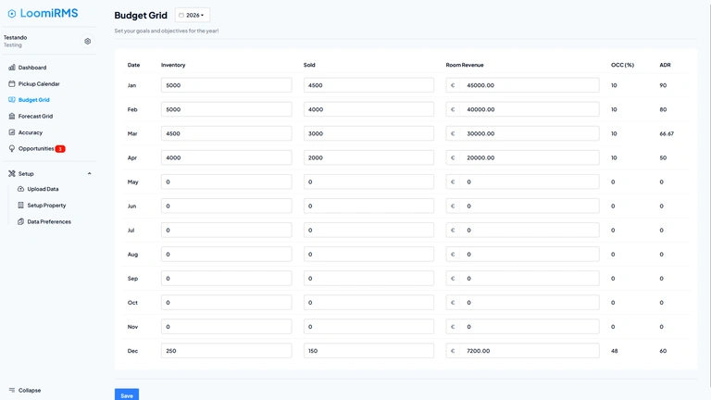Click the Budget Grid sidebar icon

point(12,100)
